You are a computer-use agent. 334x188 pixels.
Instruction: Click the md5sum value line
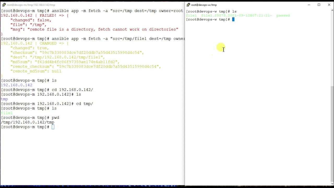point(65,62)
